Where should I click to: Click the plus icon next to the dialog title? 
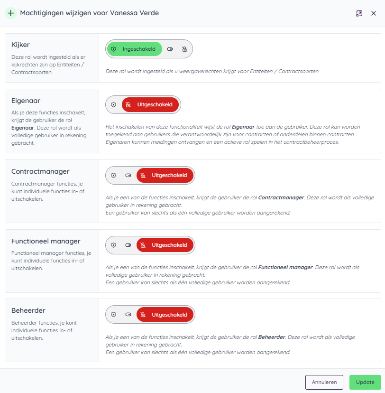(x=10, y=13)
